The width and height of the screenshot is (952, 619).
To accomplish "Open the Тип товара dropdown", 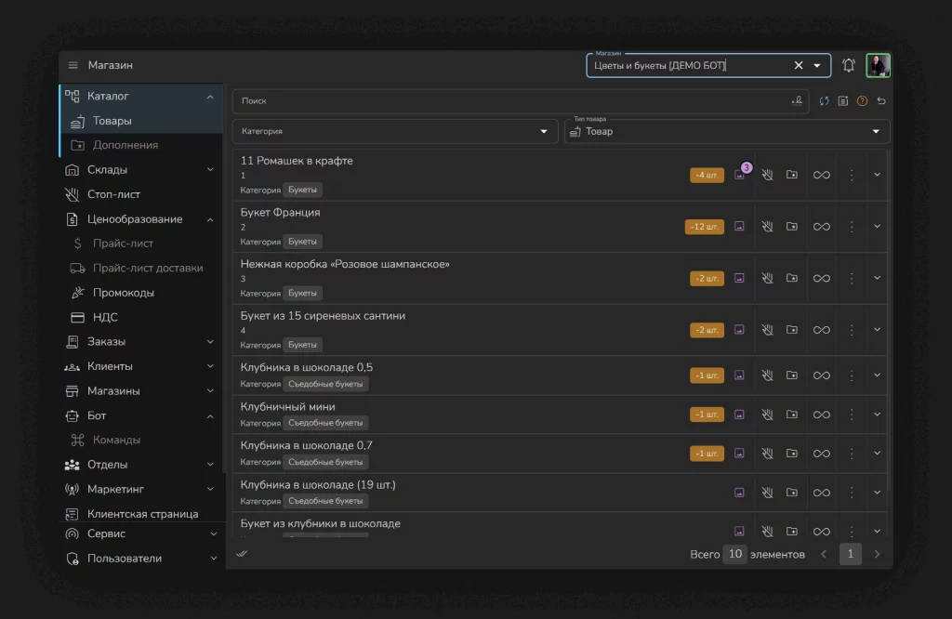I will (727, 131).
